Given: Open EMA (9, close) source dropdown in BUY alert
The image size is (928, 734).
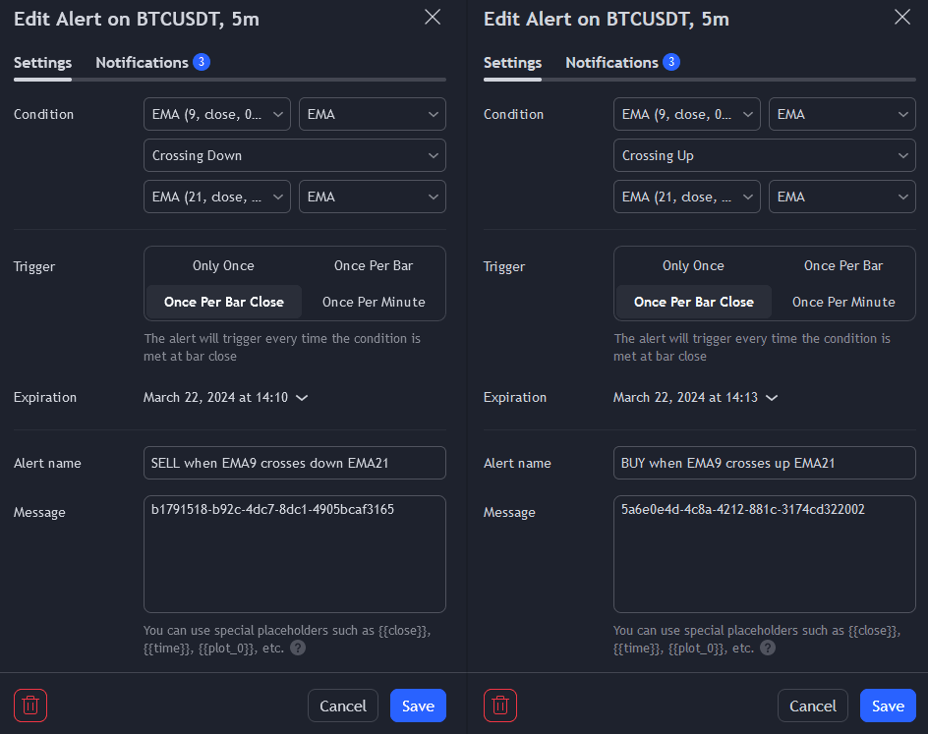Looking at the screenshot, I should (687, 114).
